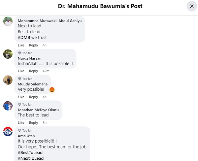
Task: Click the 3h timestamp under Jonathan's comment
Action: 45,123
